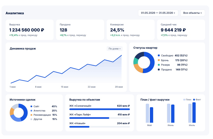The image size is (213, 139).
Task: Open the date range dropdown 01.05.2026 — 31.05.2026
Action: (x=158, y=13)
